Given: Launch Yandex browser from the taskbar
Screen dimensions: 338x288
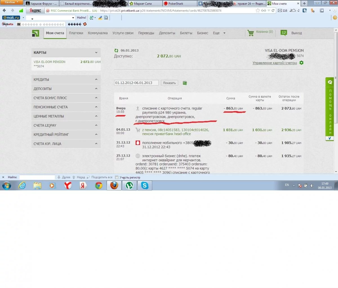Looking at the screenshot, I should coord(68,185).
